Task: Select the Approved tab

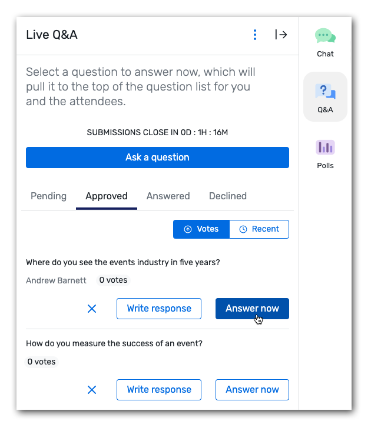Action: point(107,196)
